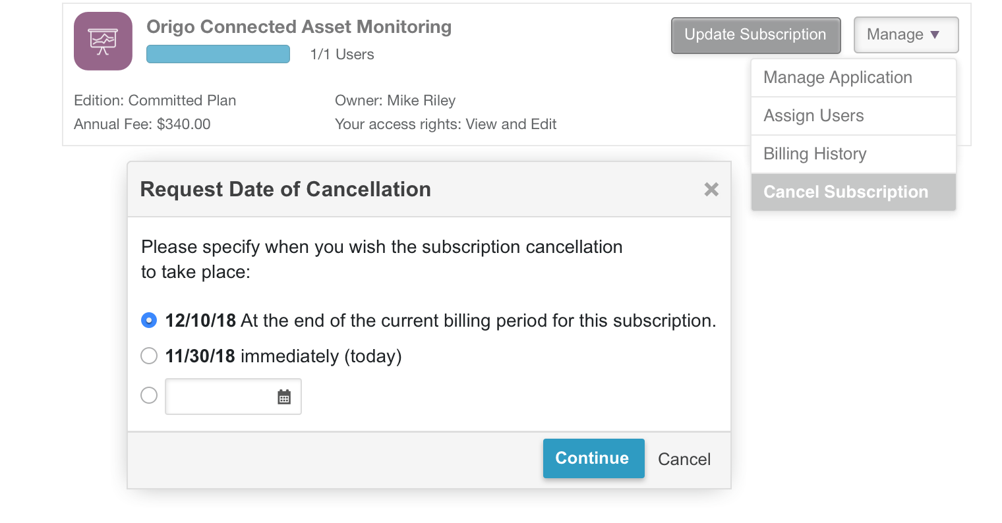Screen dimensions: 1002x523
Task: Select the custom date radio button
Action: click(x=149, y=395)
